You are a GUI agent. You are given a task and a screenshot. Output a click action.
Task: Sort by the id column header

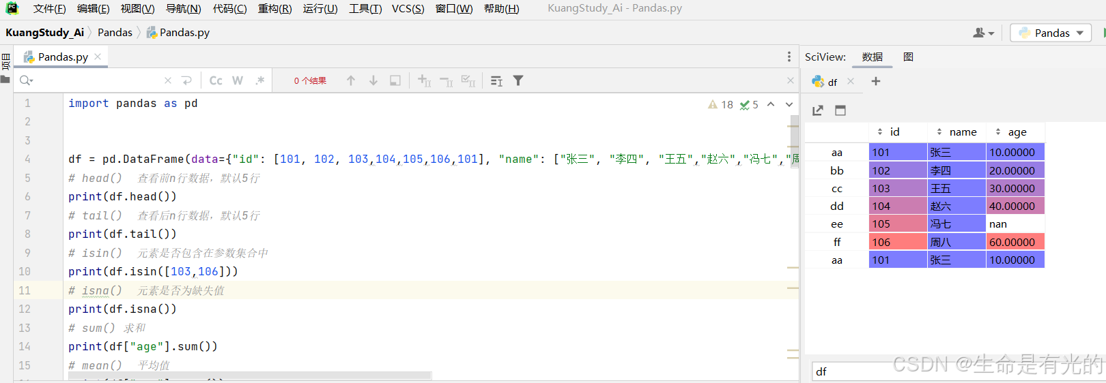tap(898, 132)
